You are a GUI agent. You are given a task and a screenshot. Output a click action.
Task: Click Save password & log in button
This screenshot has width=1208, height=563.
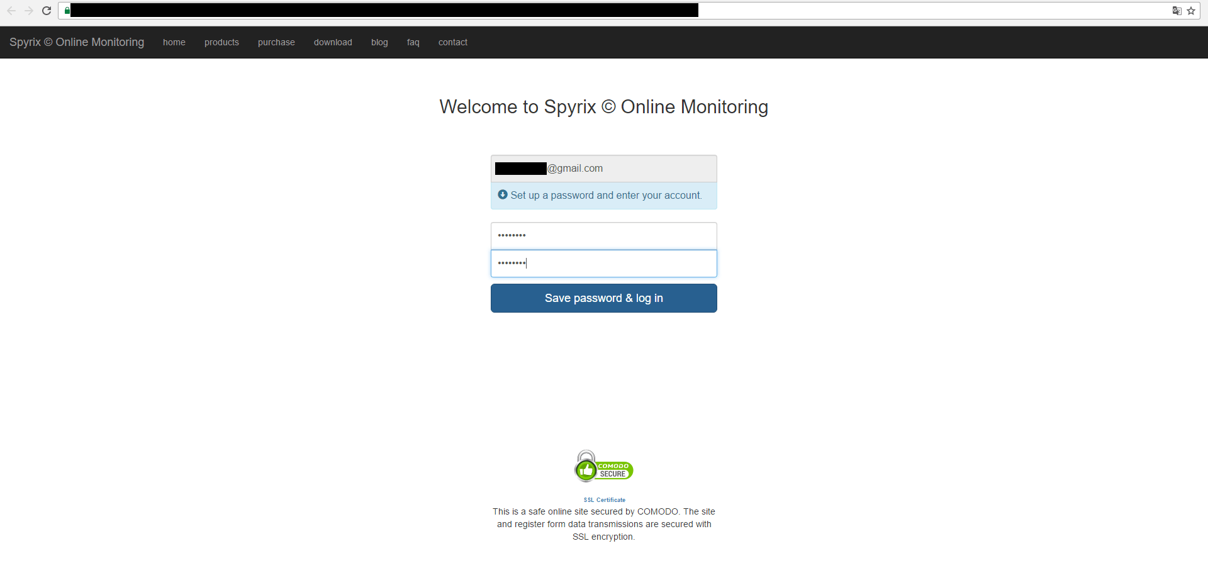[x=604, y=298]
